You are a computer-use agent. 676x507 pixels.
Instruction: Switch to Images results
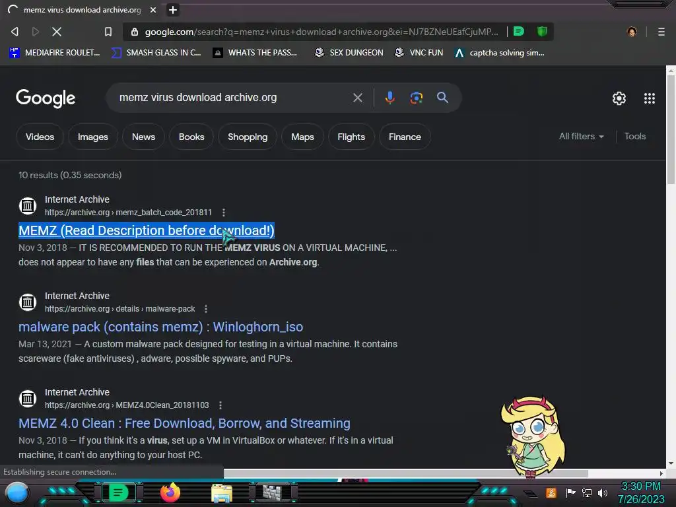92,137
